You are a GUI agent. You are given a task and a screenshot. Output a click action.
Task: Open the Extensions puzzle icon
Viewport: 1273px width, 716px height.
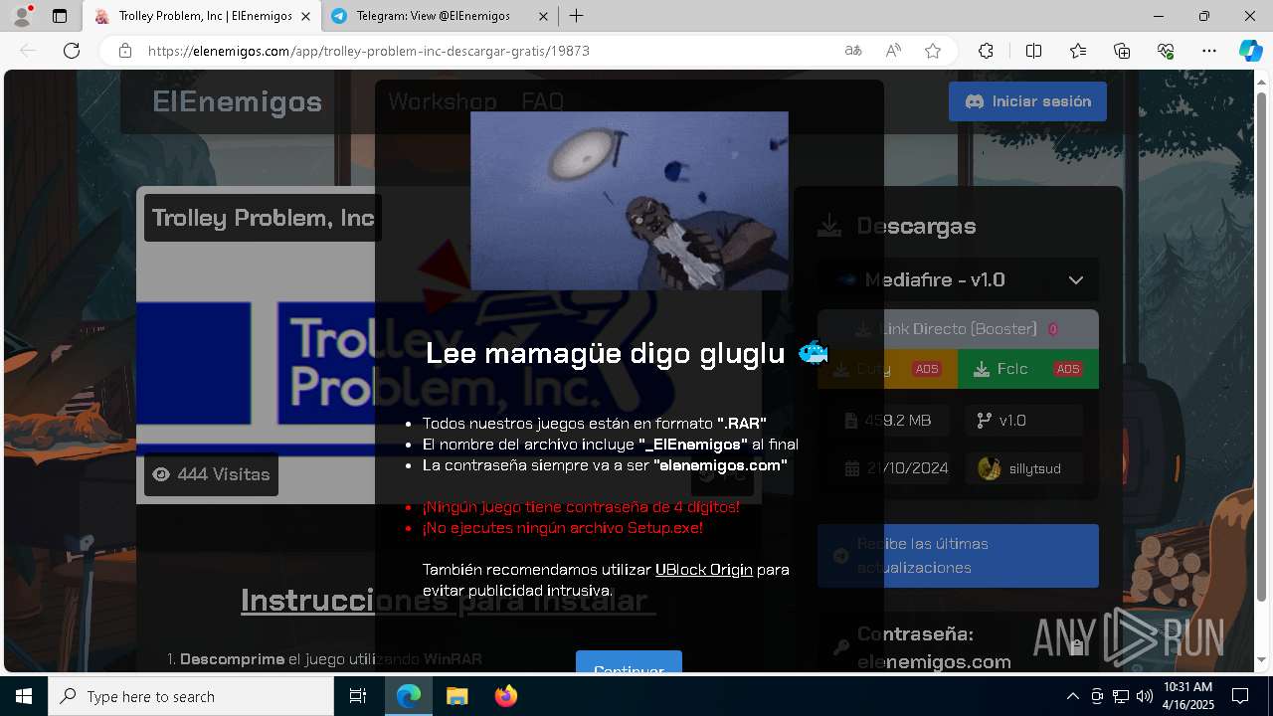[986, 51]
